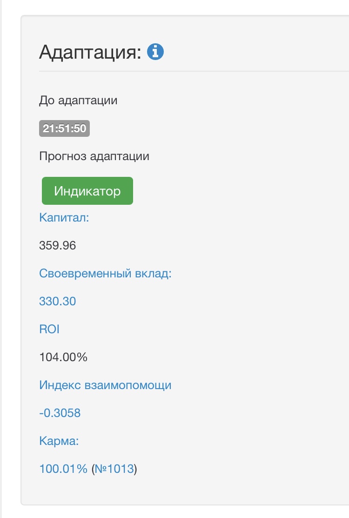Click the №1013 rank number

click(x=114, y=469)
